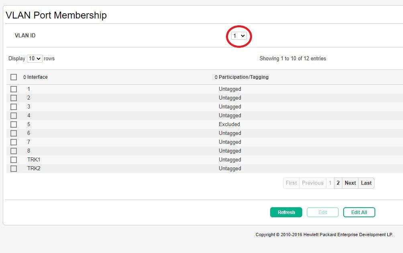This screenshot has width=403, height=253.
Task: Check the box for interface 1
Action: (14, 89)
